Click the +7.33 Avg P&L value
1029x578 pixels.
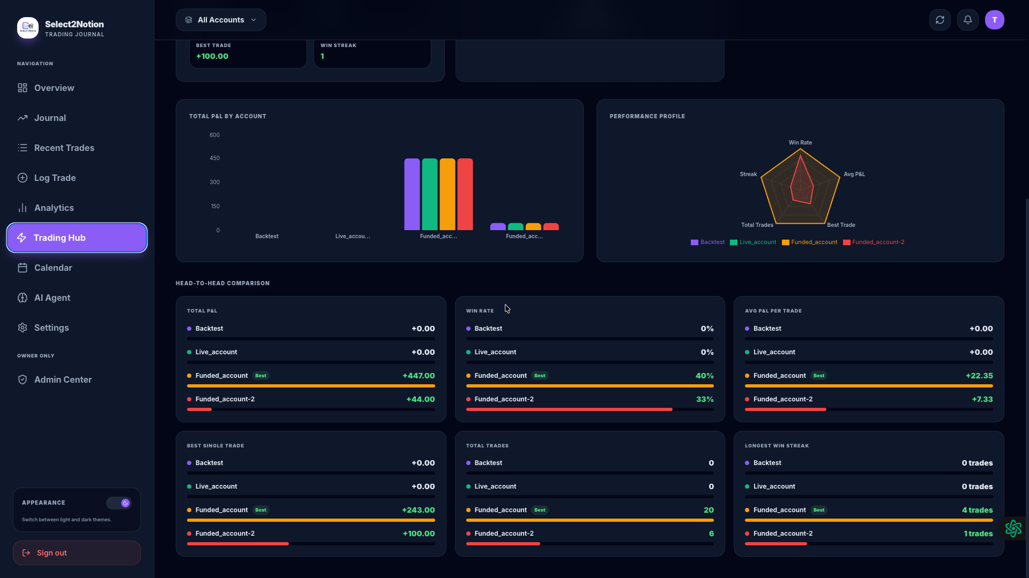click(x=982, y=399)
